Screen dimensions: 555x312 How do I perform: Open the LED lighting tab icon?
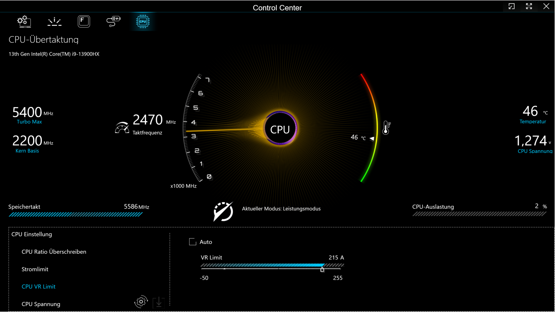[54, 21]
